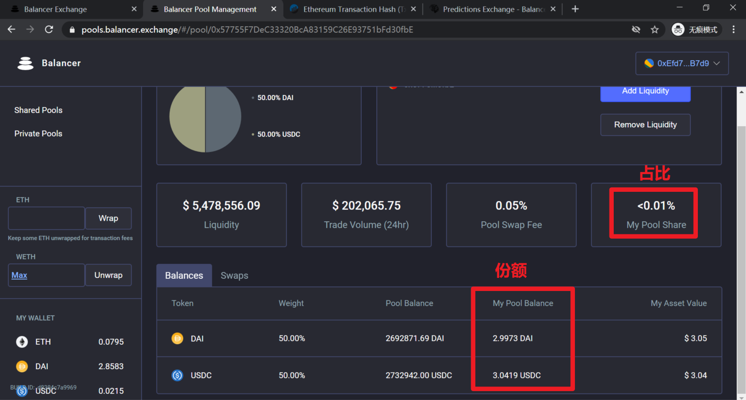Viewport: 746px width, 400px height.
Task: Click the browser back arrow
Action: tap(12, 29)
